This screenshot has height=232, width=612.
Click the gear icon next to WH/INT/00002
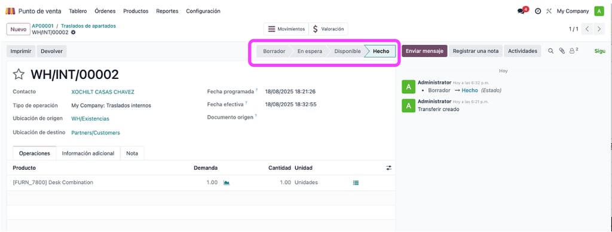coord(73,32)
